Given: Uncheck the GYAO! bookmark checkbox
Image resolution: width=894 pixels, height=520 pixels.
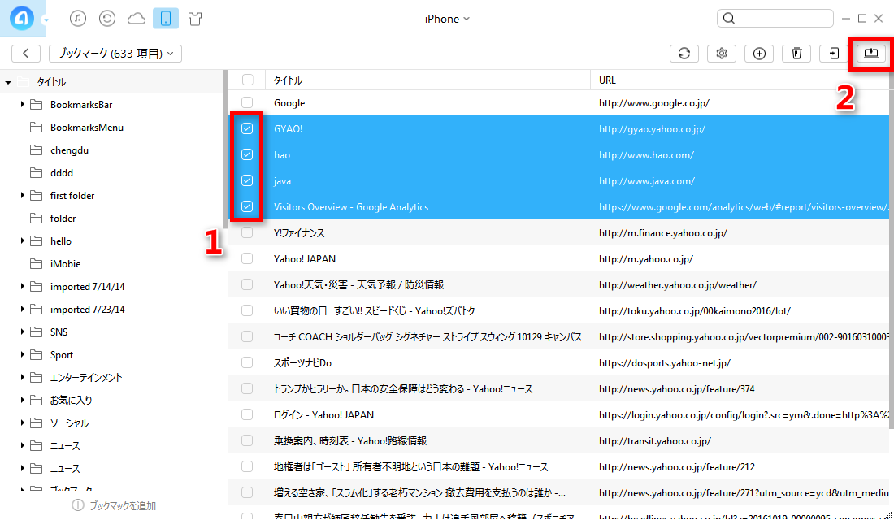Looking at the screenshot, I should (x=247, y=129).
